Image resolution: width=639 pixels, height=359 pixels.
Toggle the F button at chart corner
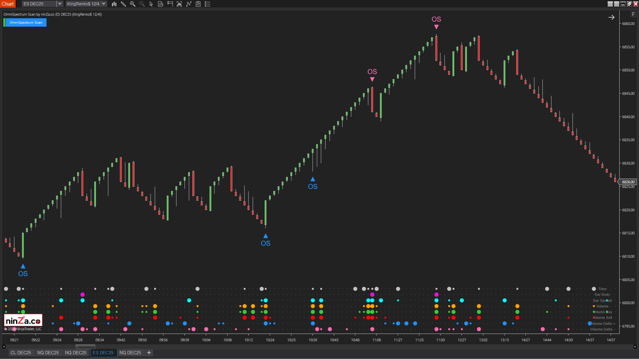(x=633, y=14)
